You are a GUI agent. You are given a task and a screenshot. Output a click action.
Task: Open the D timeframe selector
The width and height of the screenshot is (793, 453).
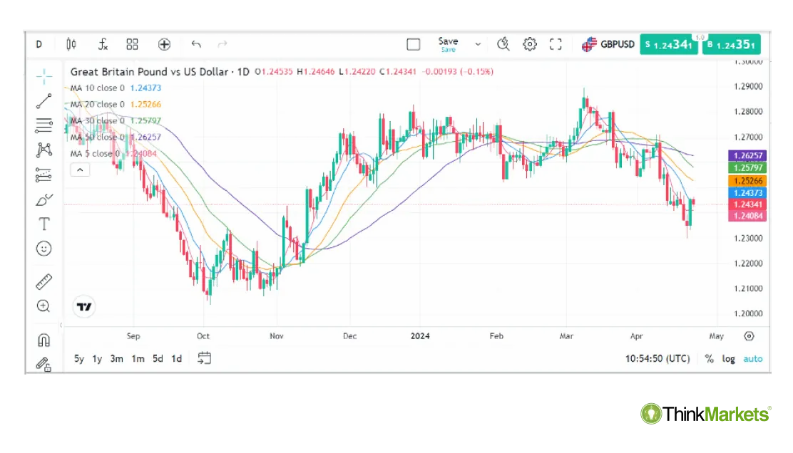pos(39,44)
